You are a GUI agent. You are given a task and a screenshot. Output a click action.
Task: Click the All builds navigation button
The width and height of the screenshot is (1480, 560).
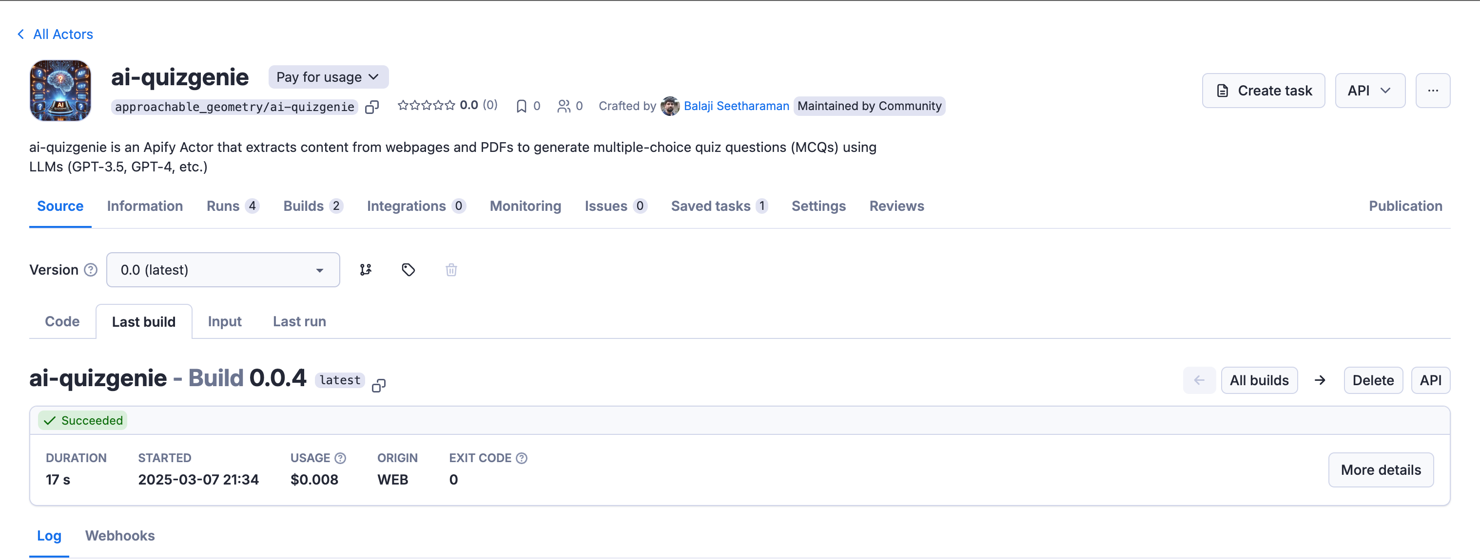click(1258, 380)
